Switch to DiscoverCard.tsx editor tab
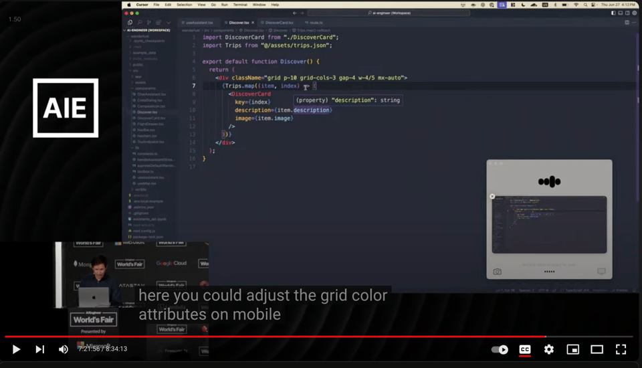 (x=279, y=23)
